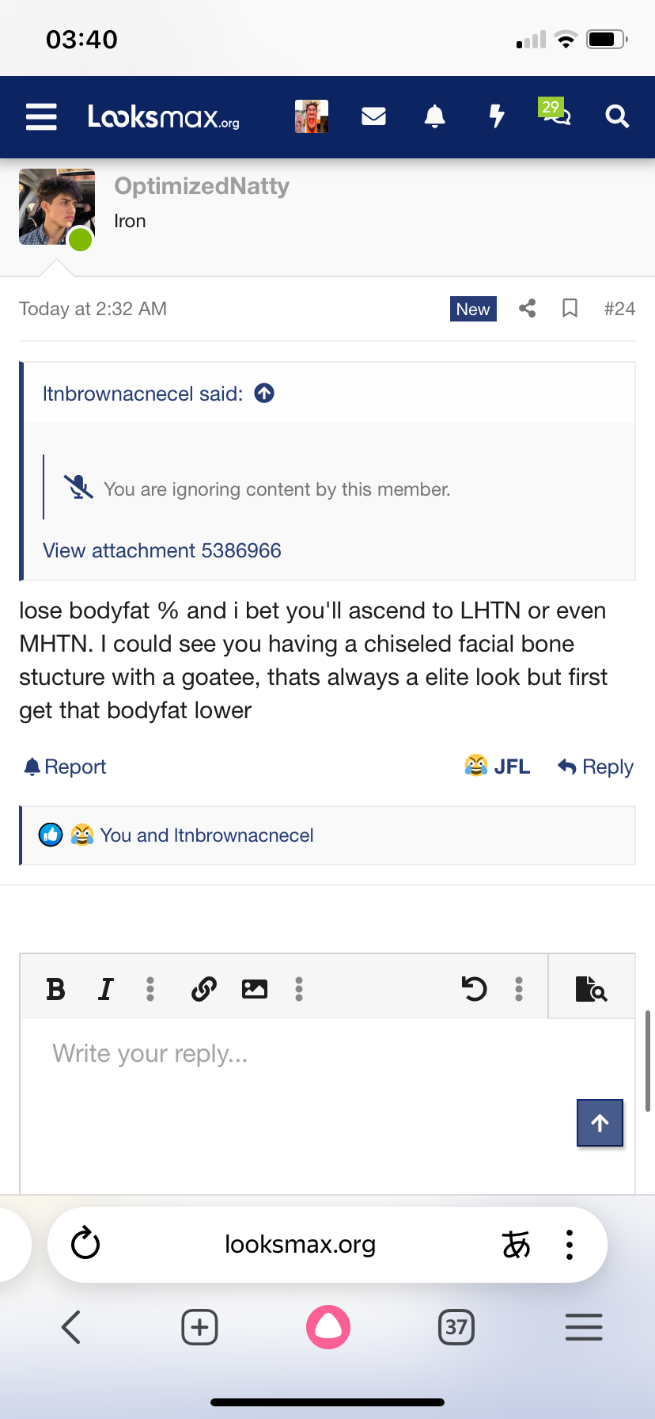Open the alerts bell in header
655x1419 pixels.
click(434, 116)
